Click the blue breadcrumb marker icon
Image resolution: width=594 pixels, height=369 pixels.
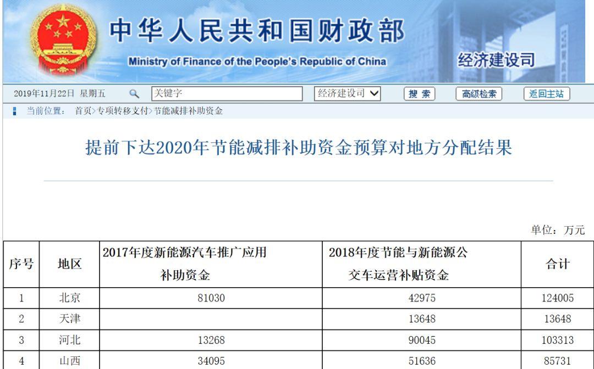click(14, 111)
